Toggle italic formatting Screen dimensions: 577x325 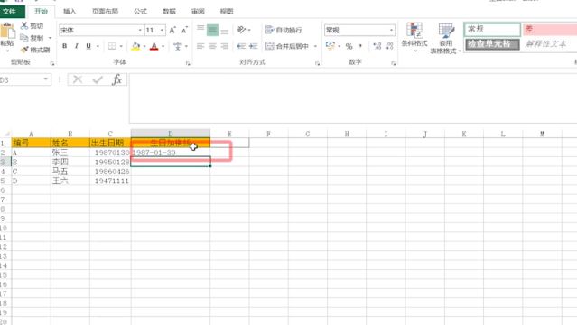tap(77, 46)
